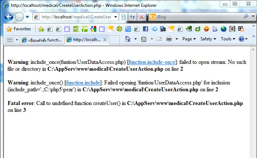
Task: Click the Print icon
Action: coord(169,39)
